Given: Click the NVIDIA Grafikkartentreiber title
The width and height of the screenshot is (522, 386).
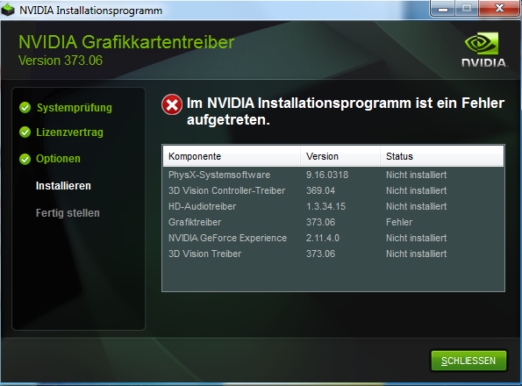Looking at the screenshot, I should point(126,42).
